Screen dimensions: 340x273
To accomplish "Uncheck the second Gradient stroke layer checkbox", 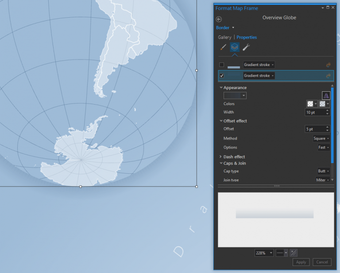I will (222, 75).
